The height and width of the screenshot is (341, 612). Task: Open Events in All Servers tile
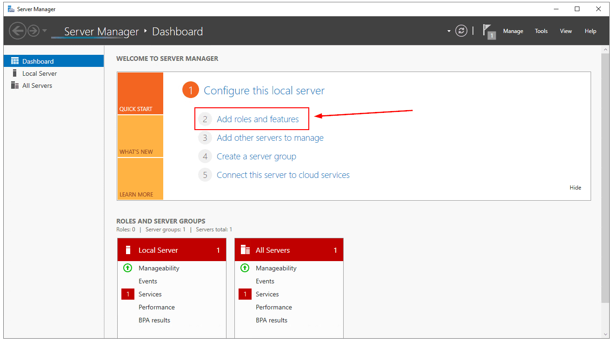[265, 281]
